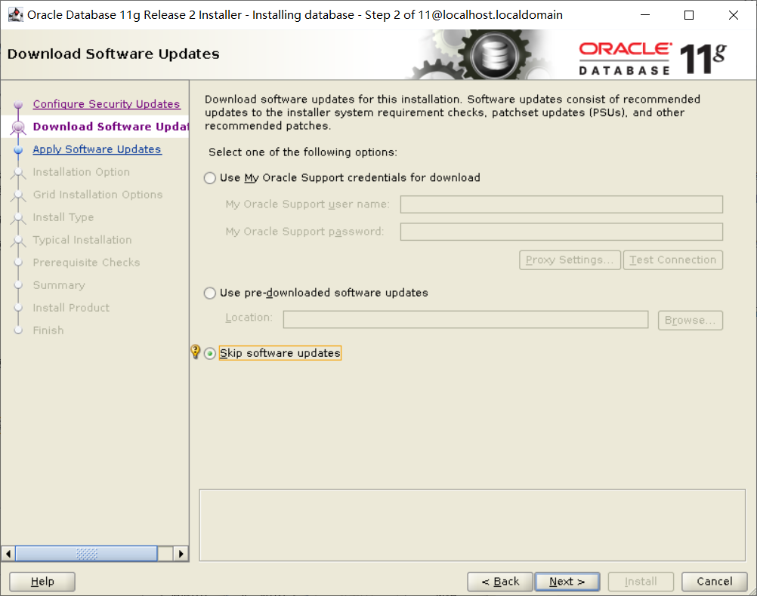The height and width of the screenshot is (596, 757).
Task: Select the Download Software Updates step
Action: coord(110,127)
